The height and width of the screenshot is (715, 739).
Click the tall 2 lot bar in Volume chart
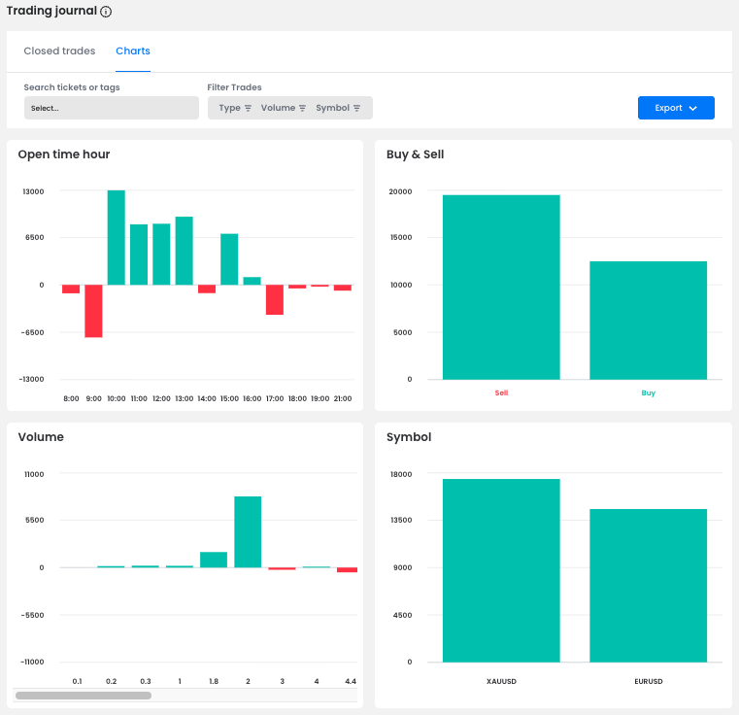coord(248,531)
